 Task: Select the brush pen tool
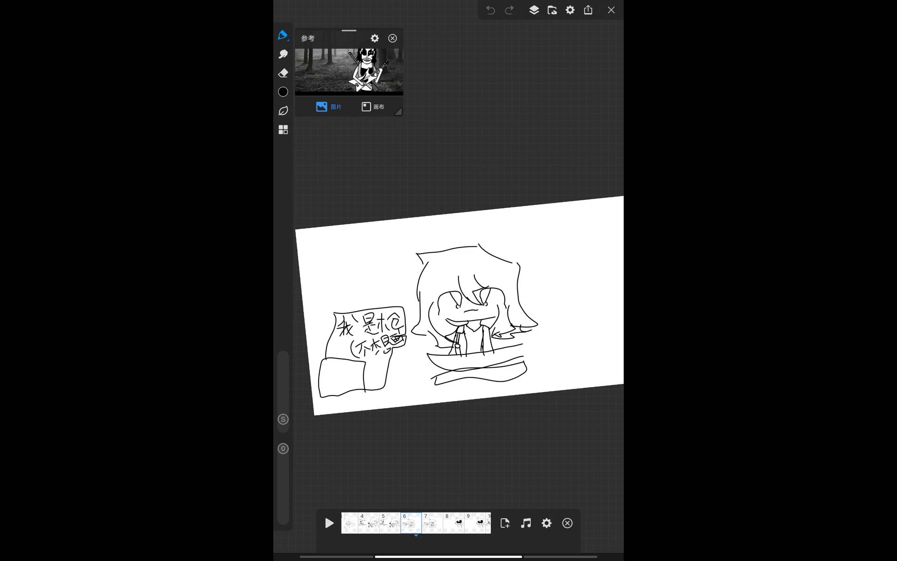click(x=283, y=35)
